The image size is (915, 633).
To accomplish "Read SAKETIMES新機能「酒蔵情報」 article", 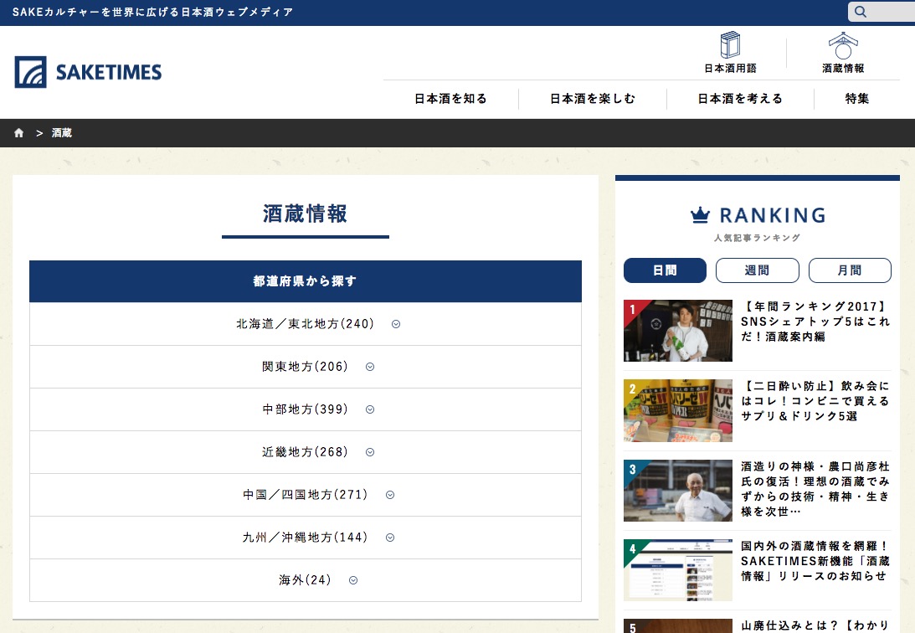I will [815, 561].
